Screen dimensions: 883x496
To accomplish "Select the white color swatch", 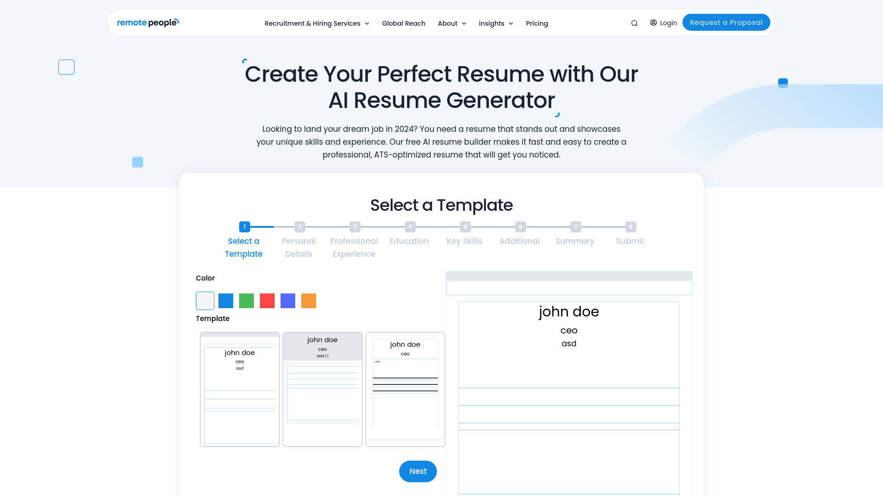I will 205,300.
